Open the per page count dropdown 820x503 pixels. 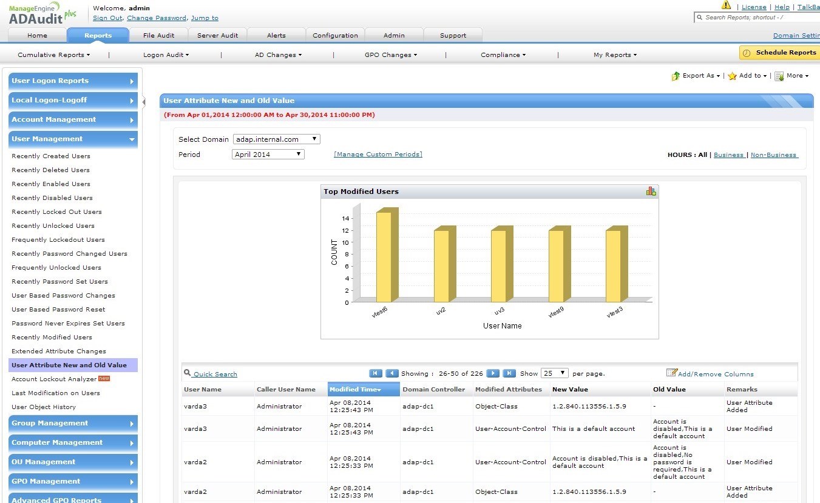(555, 373)
